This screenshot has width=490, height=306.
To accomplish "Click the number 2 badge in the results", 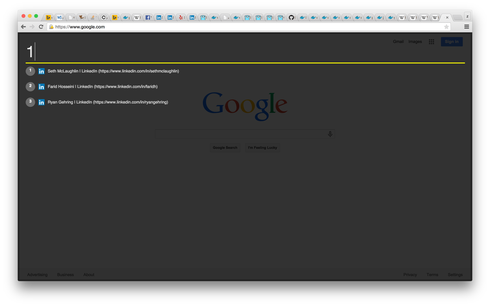I will coord(30,86).
